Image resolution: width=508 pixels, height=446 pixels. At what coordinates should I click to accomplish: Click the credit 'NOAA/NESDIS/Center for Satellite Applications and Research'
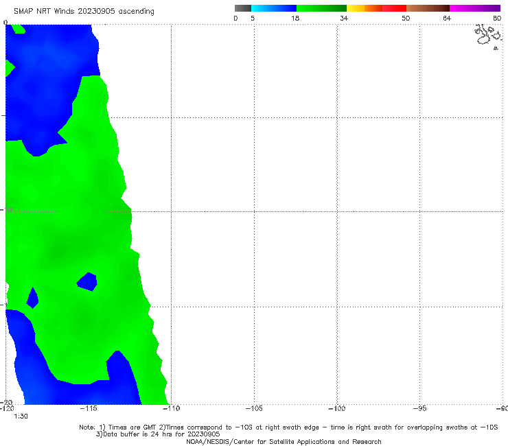(284, 441)
